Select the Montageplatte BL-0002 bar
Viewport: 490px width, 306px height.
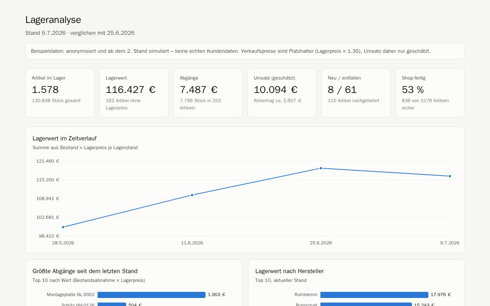[x=152, y=295]
